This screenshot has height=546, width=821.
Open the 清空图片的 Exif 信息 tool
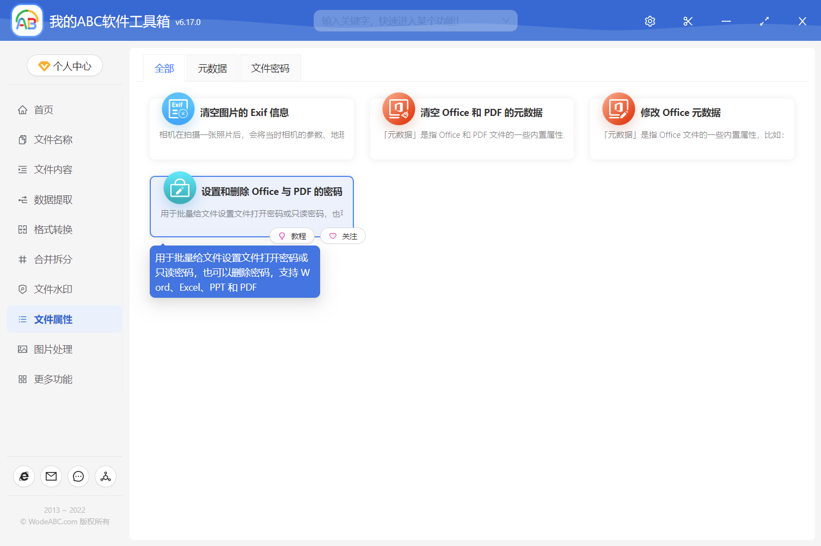point(252,125)
